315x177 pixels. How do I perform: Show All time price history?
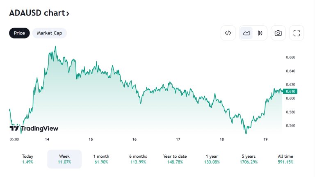[285, 159]
